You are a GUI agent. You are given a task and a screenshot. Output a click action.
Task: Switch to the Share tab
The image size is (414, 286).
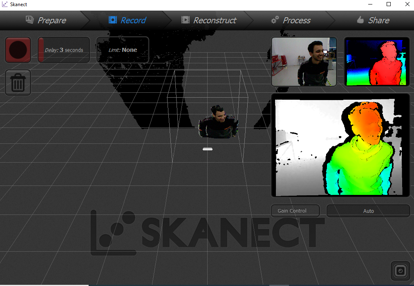click(x=373, y=20)
